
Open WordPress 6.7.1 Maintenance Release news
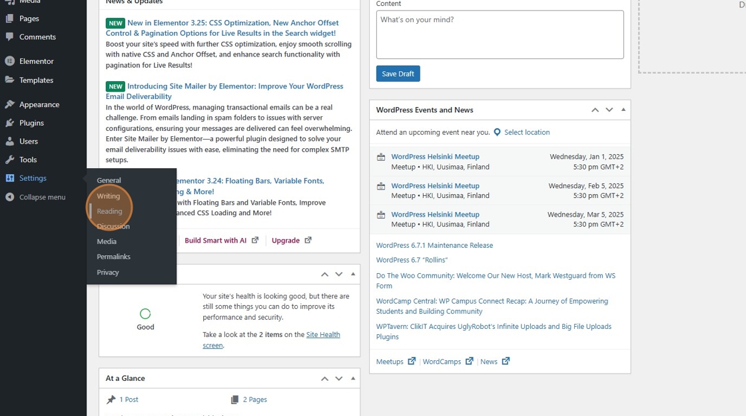click(x=434, y=245)
